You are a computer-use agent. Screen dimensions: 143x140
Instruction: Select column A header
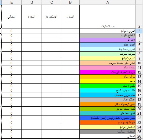click(x=108, y=2)
